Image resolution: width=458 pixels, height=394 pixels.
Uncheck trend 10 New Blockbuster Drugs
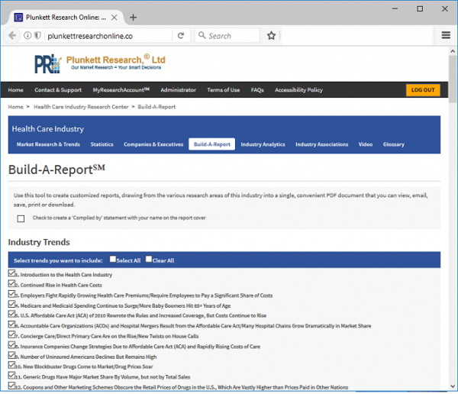point(11,365)
